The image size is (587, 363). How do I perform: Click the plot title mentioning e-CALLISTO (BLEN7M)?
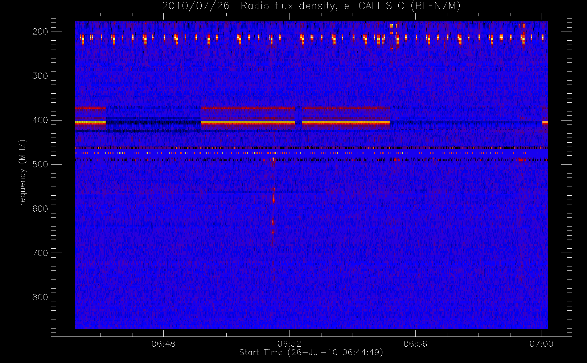311,6
